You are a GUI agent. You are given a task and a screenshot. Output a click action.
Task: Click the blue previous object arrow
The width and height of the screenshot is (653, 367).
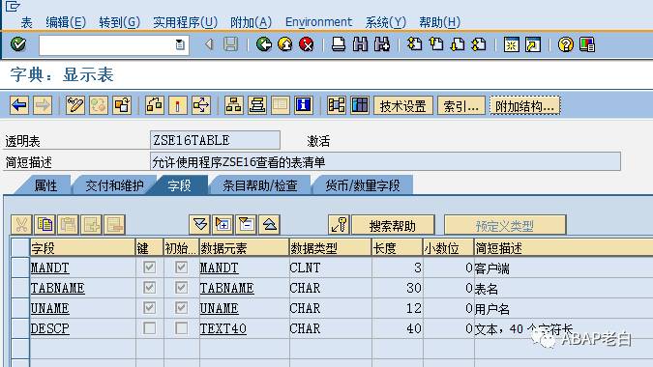coord(19,105)
